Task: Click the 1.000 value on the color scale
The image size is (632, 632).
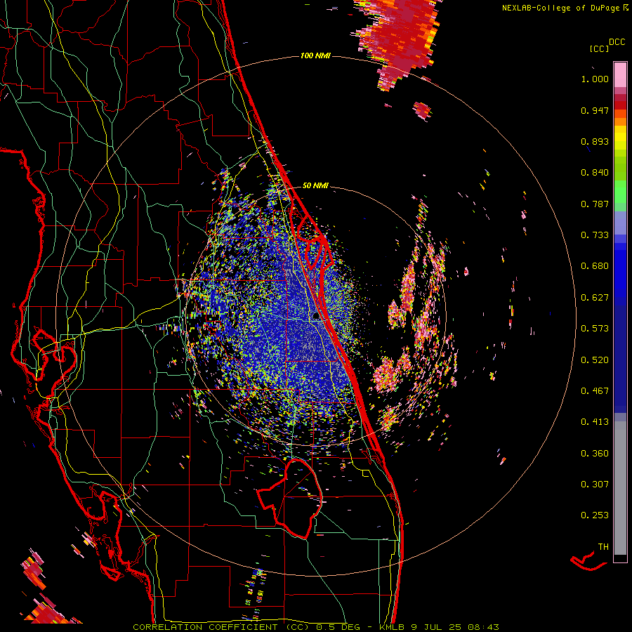Action: [x=595, y=79]
